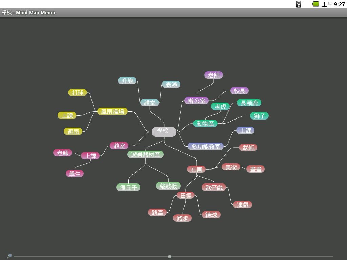The width and height of the screenshot is (347, 260).
Task: Select the 辦公室 node
Action: [197, 101]
